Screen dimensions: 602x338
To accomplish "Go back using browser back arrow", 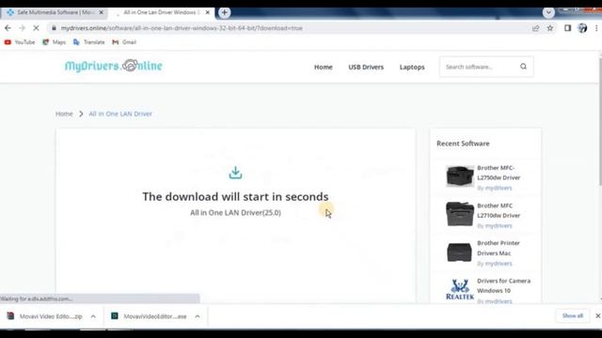I will click(x=8, y=28).
